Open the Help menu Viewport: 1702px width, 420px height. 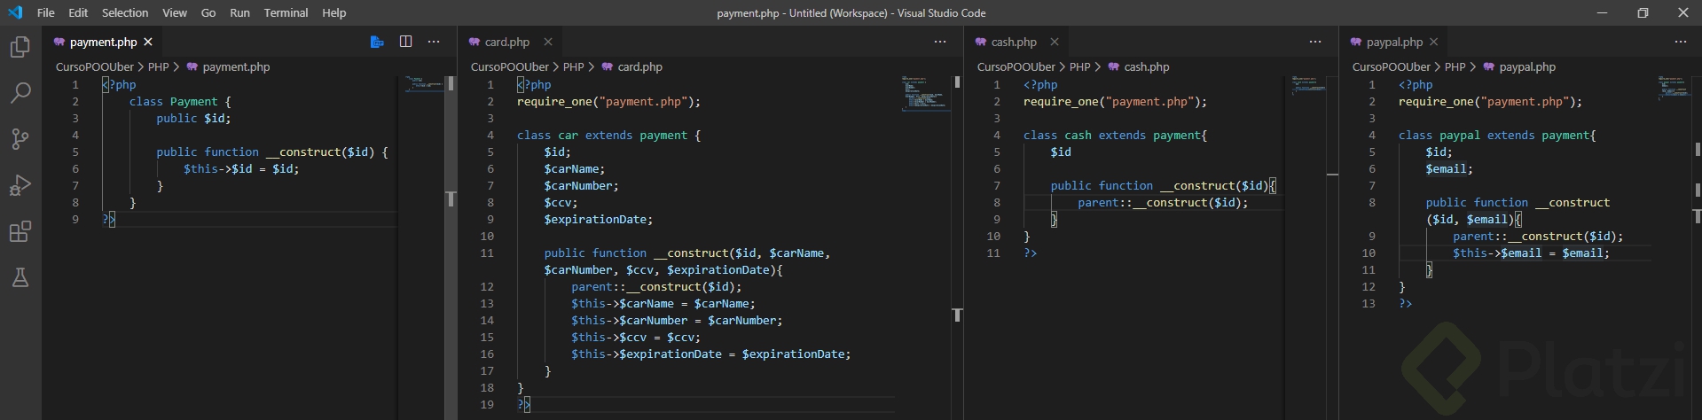tap(334, 12)
